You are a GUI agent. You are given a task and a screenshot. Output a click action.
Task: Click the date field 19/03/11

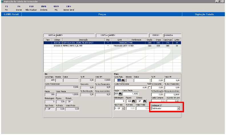pos(156,35)
